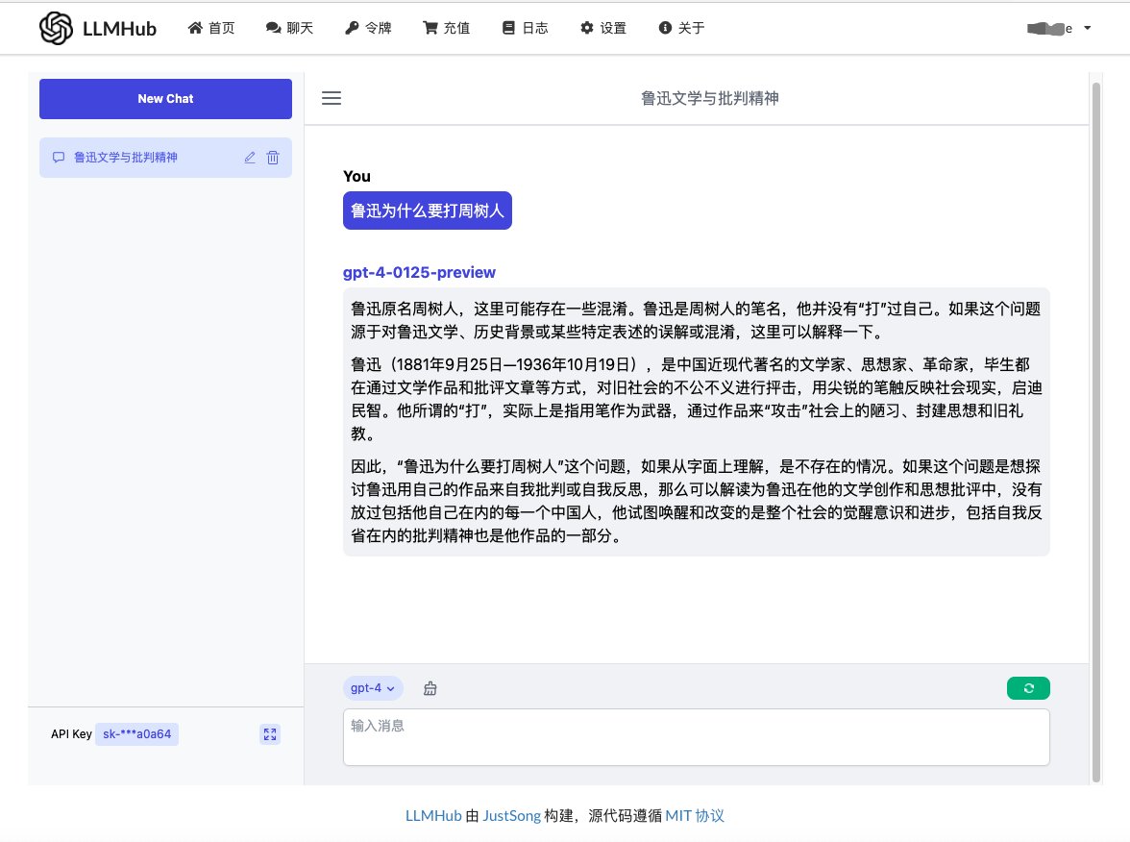Image resolution: width=1130 pixels, height=842 pixels.
Task: Click the reply paragraph starting 鲁迅（1881年9月25日
Action: 696,399
